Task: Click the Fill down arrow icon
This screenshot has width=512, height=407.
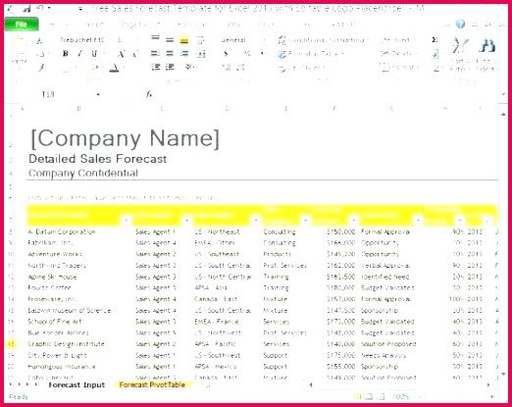Action: click(435, 54)
